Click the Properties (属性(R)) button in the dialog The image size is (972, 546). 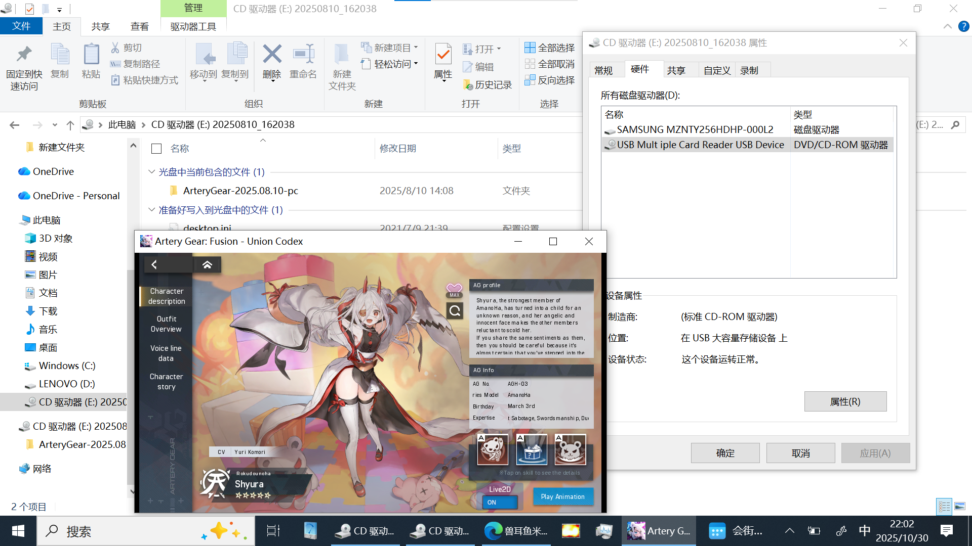pyautogui.click(x=845, y=401)
